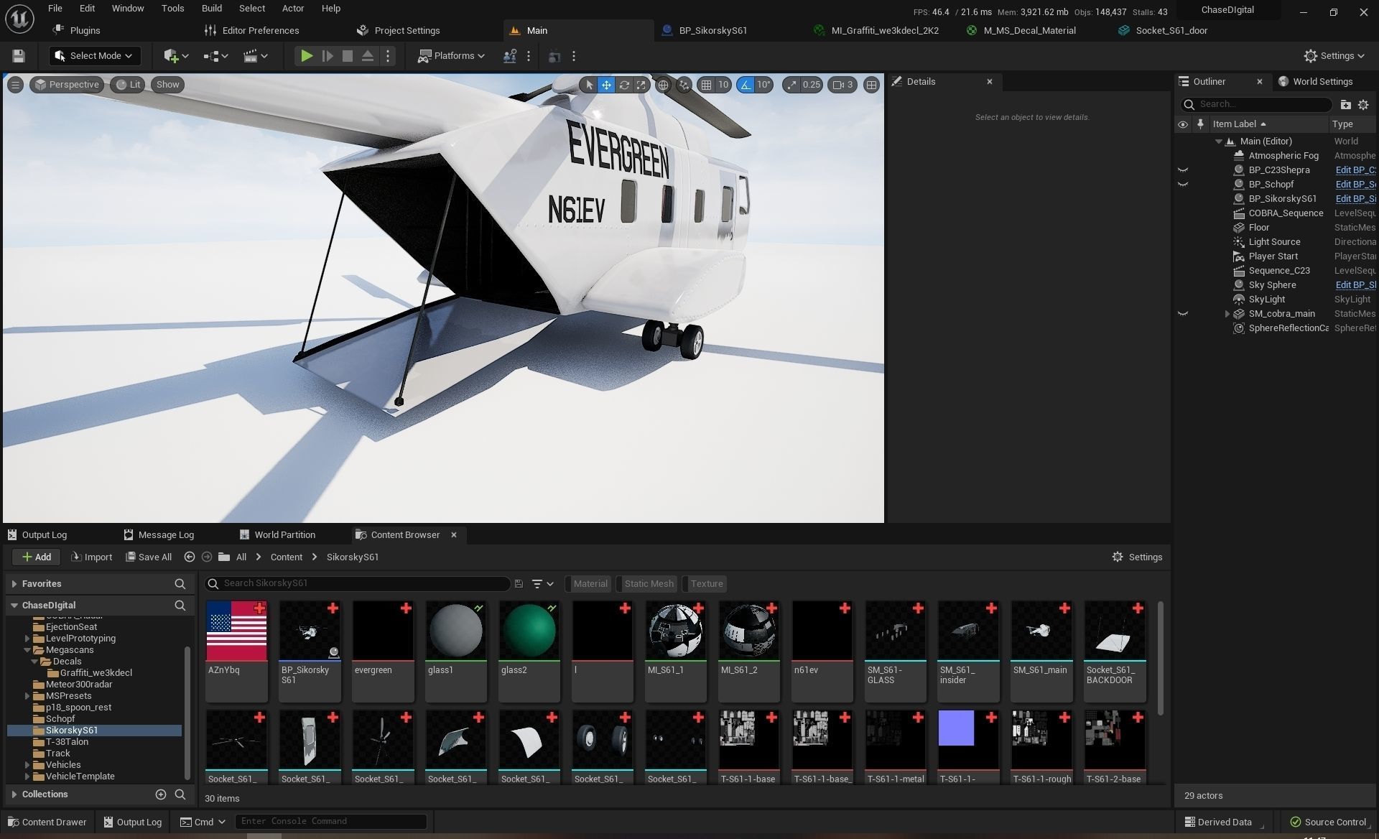The image size is (1379, 839).
Task: Toggle visibility of BP_C23Shepra actor
Action: point(1182,170)
